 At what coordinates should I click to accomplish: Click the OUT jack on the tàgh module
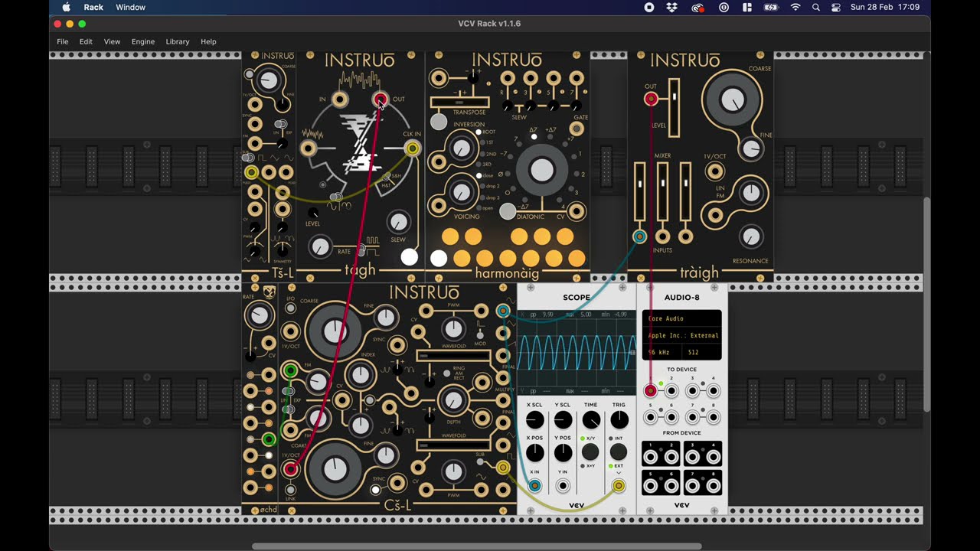[x=380, y=99]
